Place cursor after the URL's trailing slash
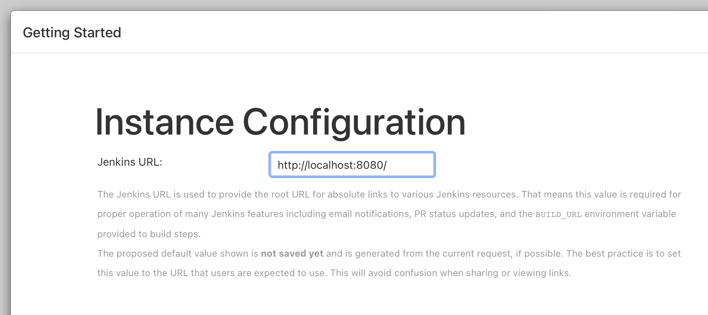 pyautogui.click(x=387, y=165)
